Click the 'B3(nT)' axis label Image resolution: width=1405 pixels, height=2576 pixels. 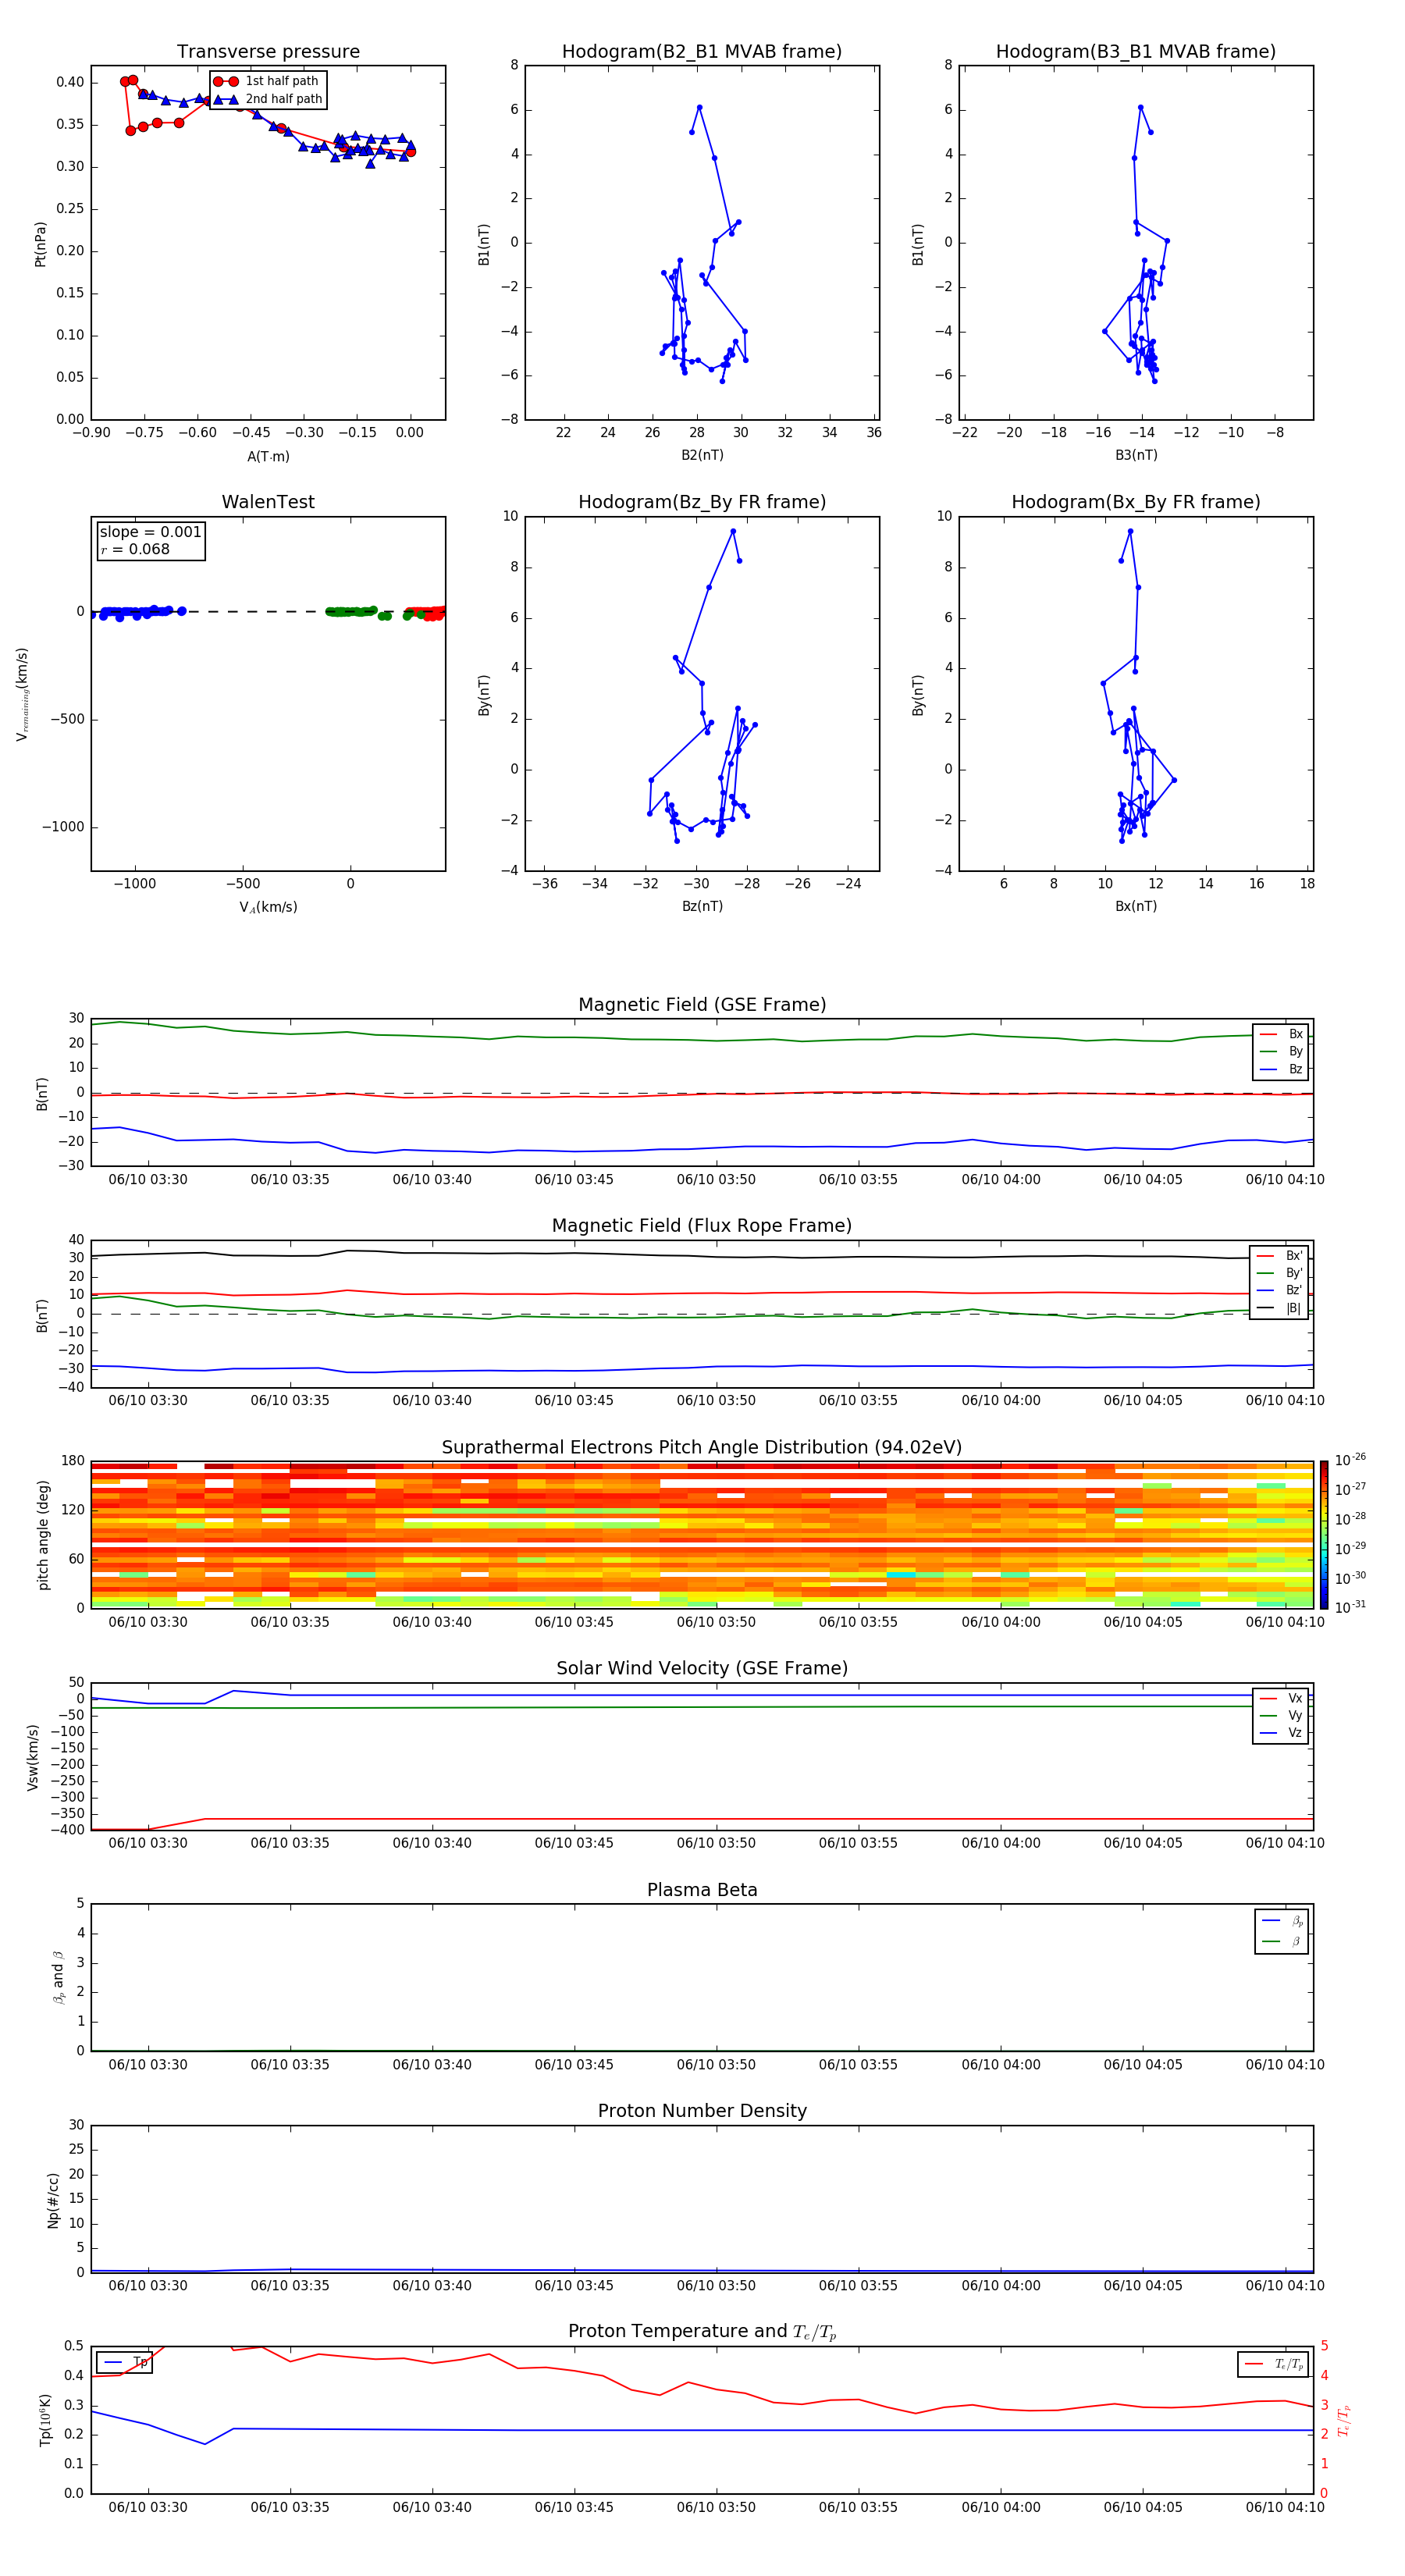[1136, 455]
